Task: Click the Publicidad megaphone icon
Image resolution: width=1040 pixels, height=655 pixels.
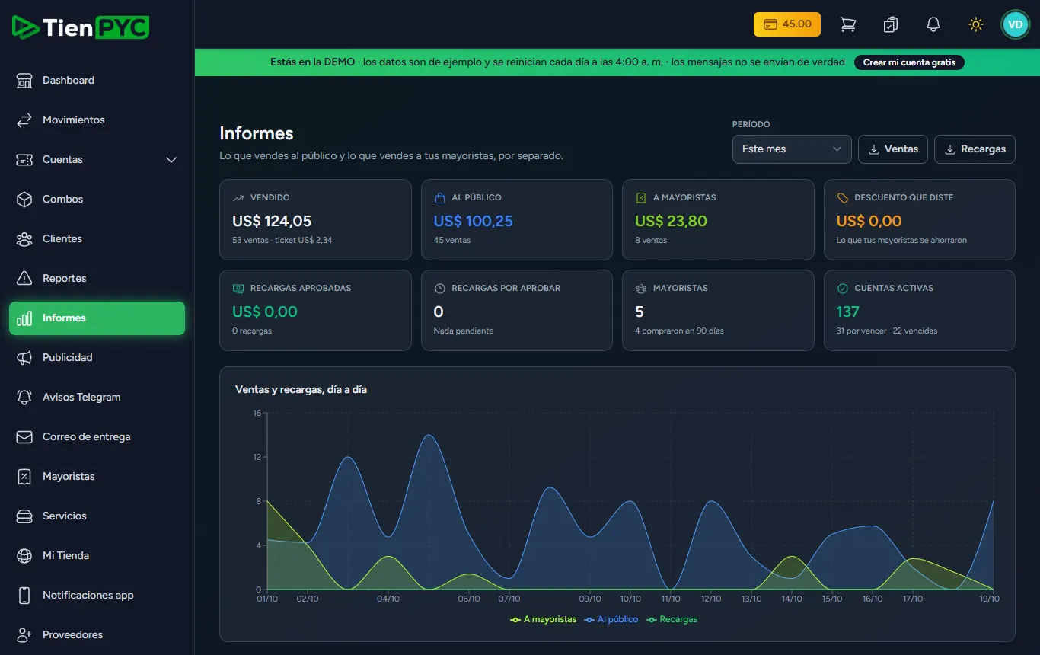Action: click(x=24, y=358)
